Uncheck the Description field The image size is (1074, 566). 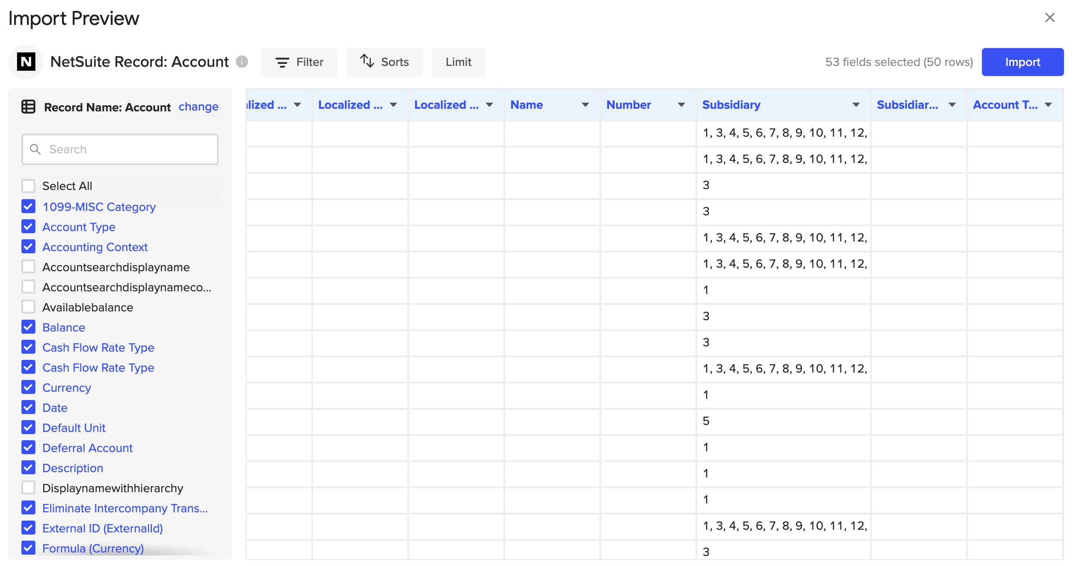[x=28, y=467]
